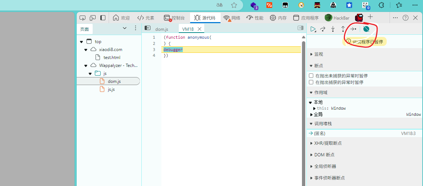The image size is (423, 186).
Task: Collapse the xiaodi8.com domain node
Action: pos(86,50)
